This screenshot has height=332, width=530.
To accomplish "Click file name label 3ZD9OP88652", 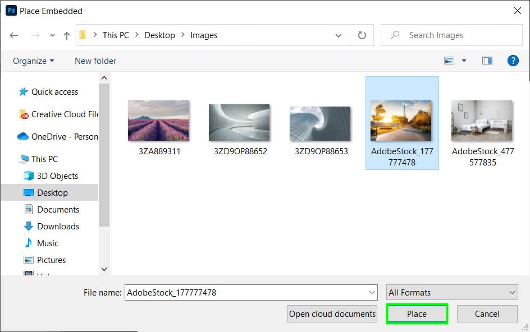I will pos(240,151).
